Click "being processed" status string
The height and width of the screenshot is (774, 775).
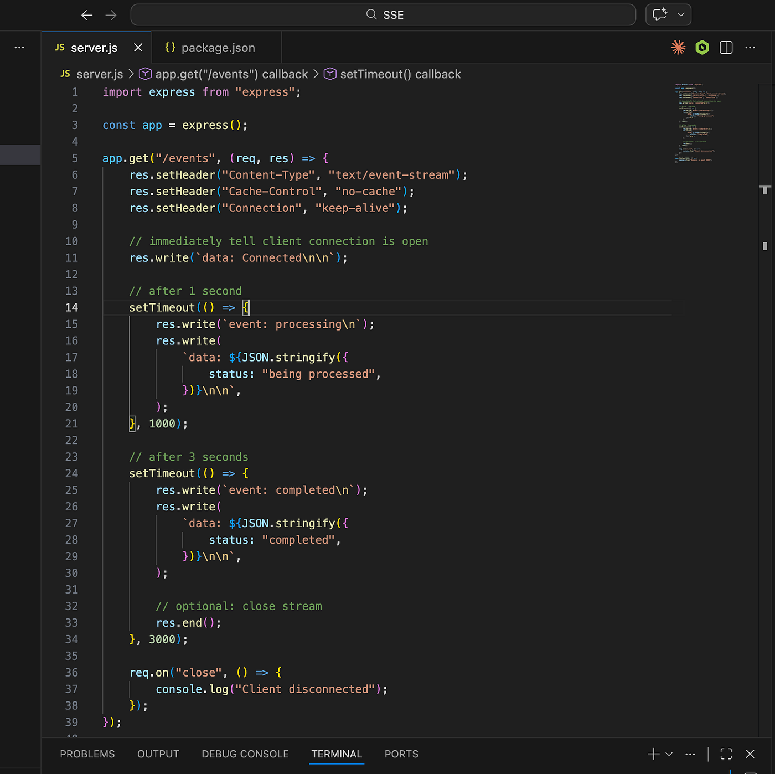[318, 374]
